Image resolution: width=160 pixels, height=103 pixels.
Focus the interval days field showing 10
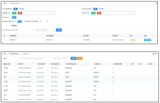pyautogui.click(x=43, y=21)
